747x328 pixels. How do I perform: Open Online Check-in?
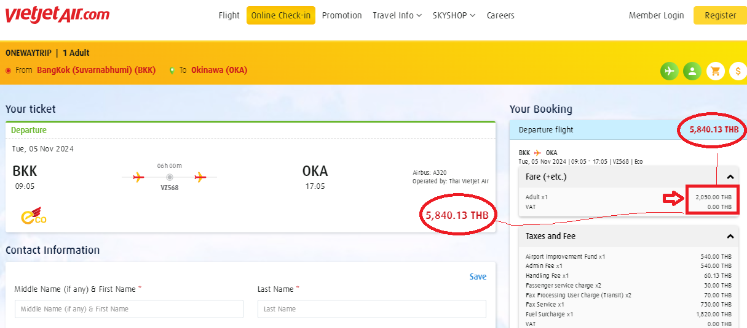tap(281, 15)
